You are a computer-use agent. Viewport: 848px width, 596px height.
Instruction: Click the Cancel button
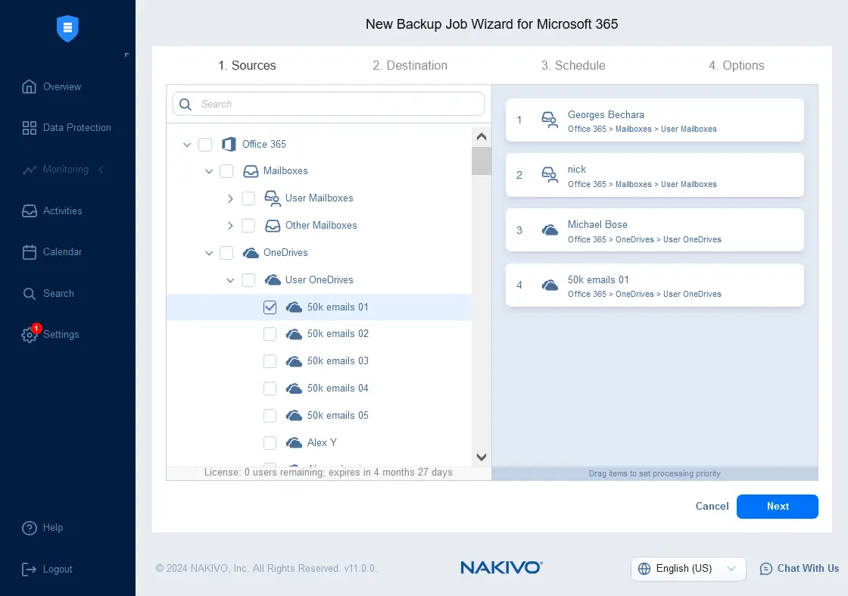(712, 507)
